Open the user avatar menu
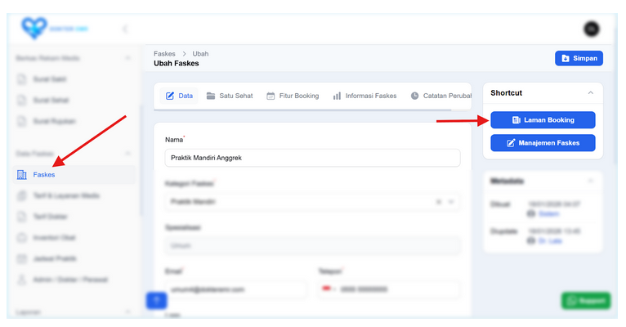 592,29
